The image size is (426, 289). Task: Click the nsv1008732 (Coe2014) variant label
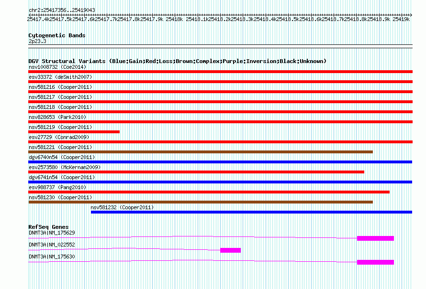[x=57, y=67]
